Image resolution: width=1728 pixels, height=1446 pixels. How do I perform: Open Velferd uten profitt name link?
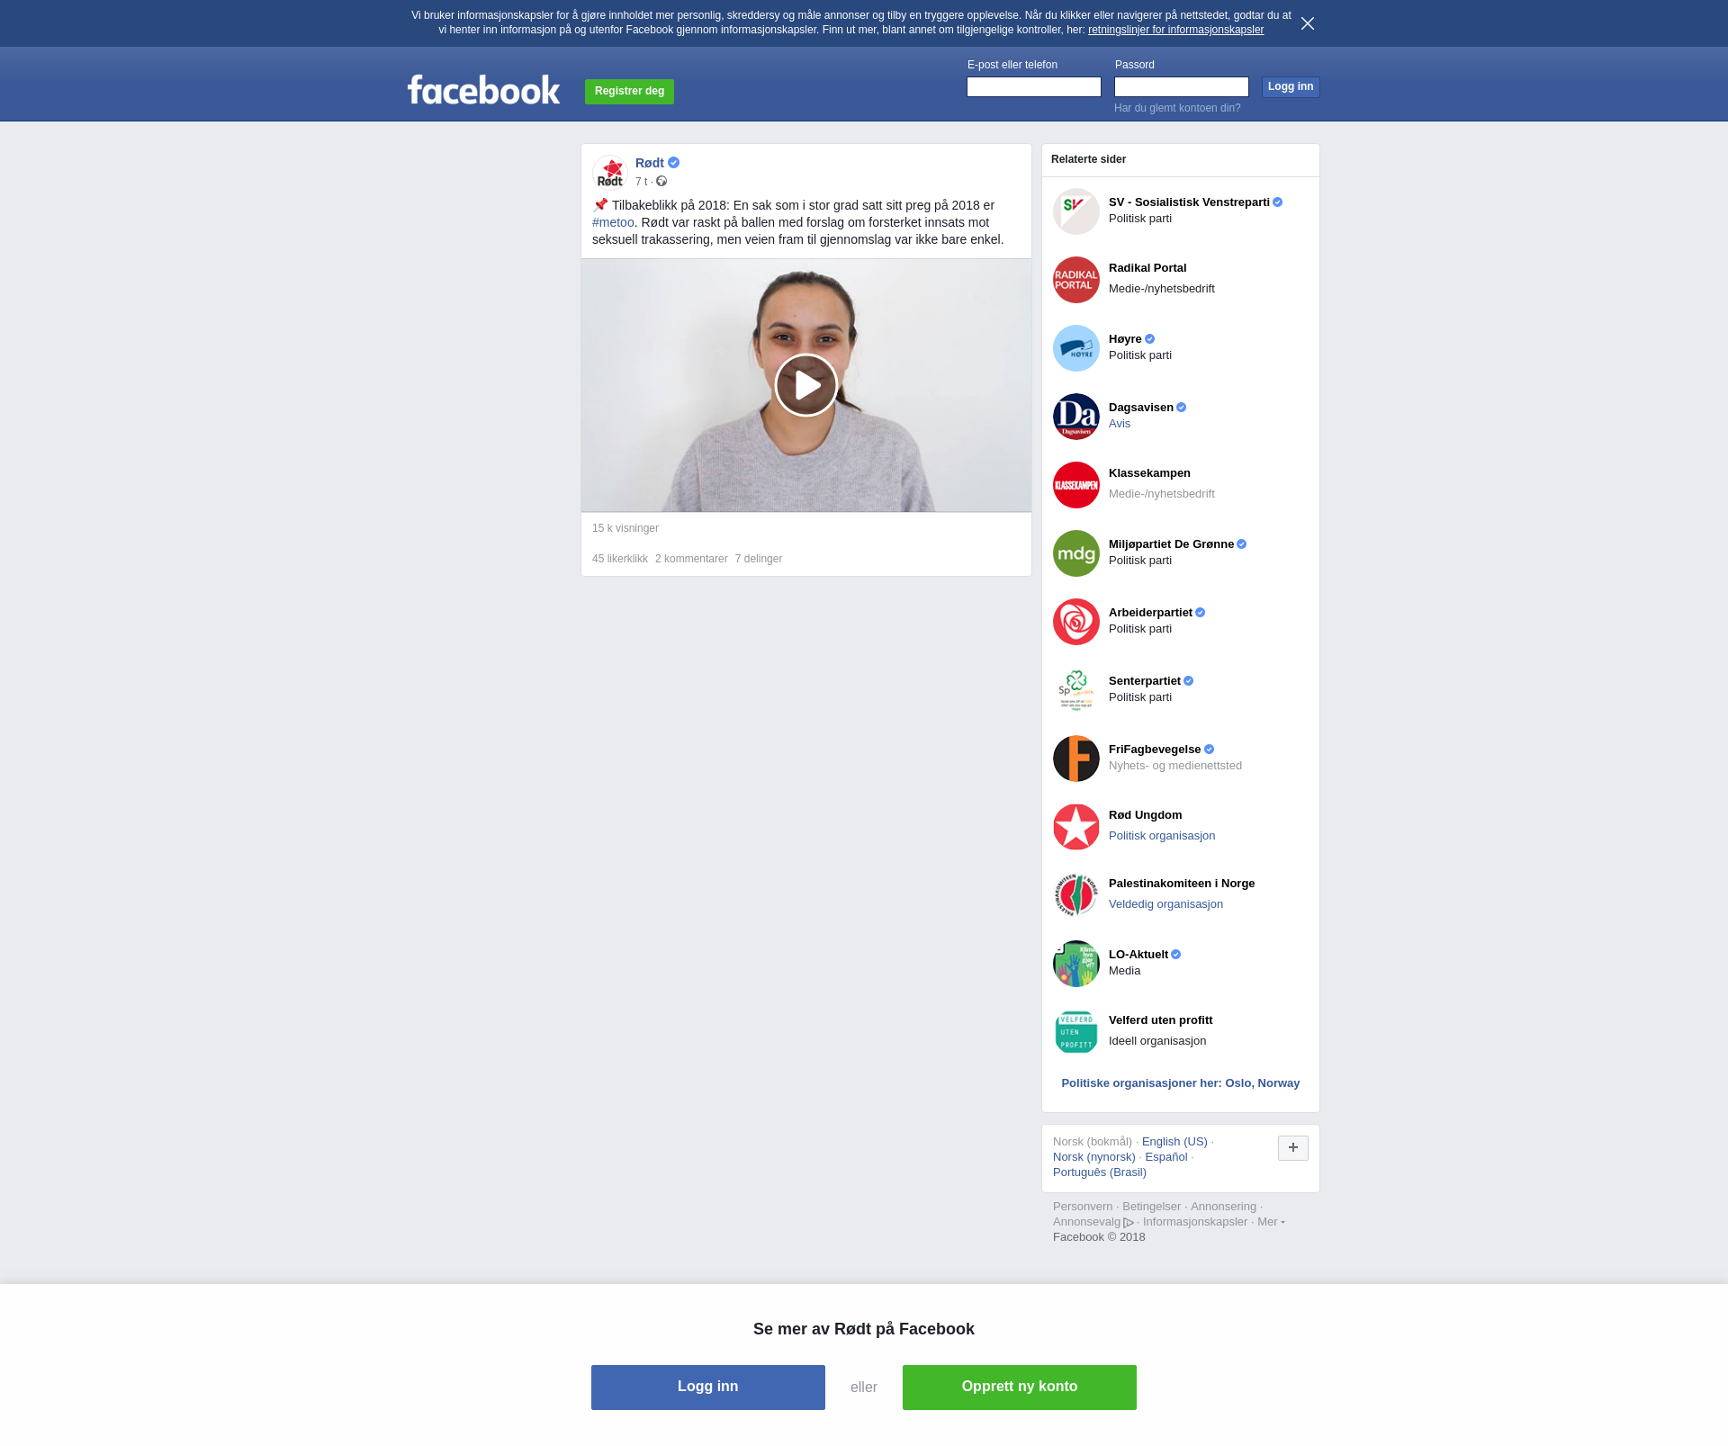pyautogui.click(x=1160, y=1020)
